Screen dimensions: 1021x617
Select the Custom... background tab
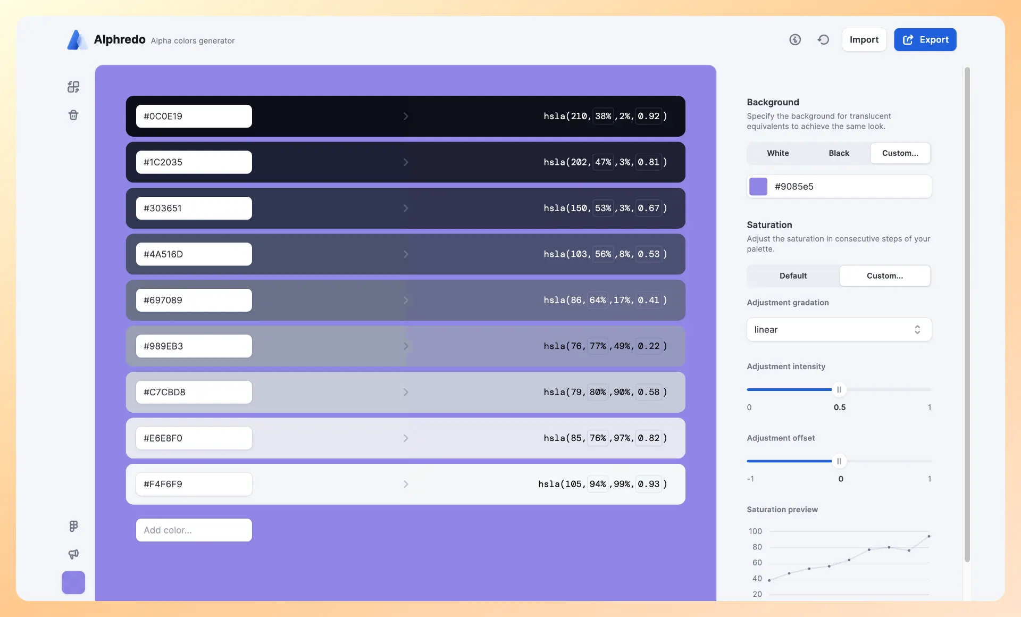(x=900, y=153)
